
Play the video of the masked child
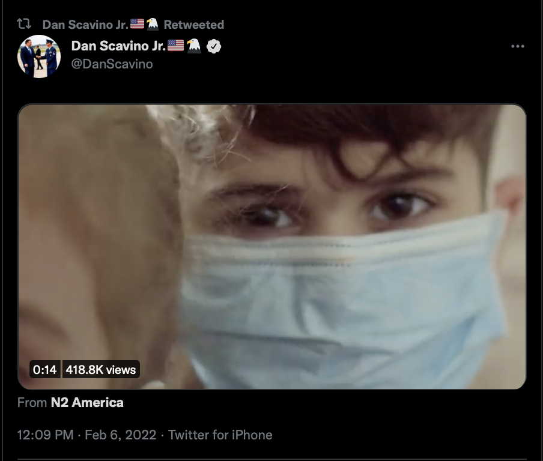[272, 247]
